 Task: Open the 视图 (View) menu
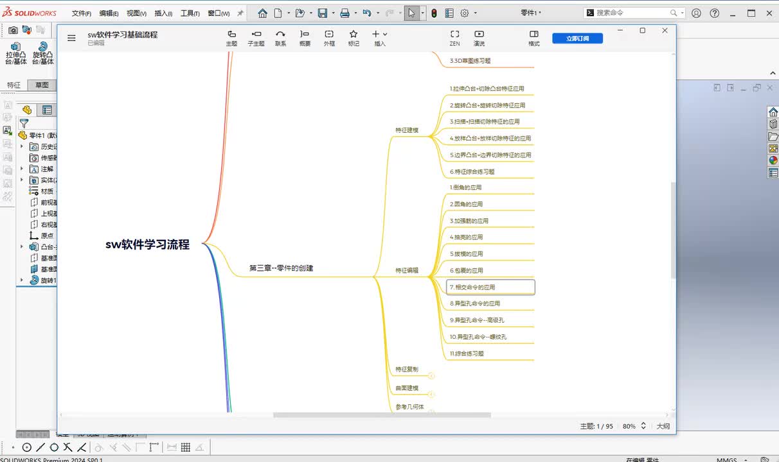click(x=136, y=13)
